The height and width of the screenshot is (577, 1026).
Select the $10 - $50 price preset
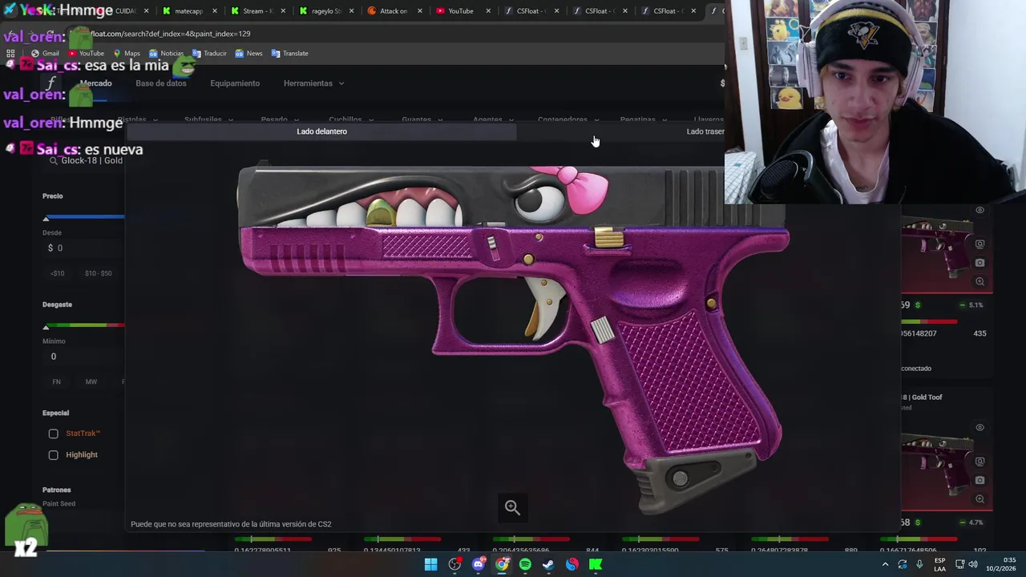(98, 273)
